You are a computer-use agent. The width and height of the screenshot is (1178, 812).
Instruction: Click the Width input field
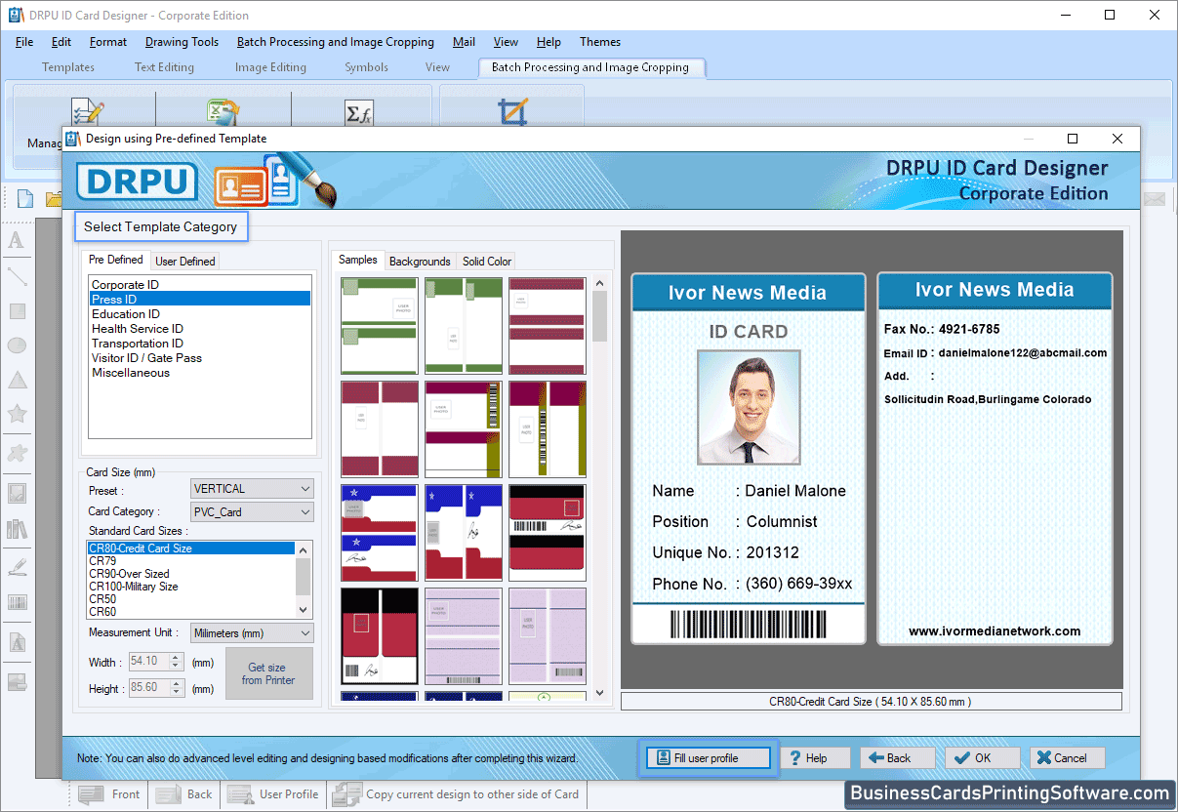[x=148, y=662]
